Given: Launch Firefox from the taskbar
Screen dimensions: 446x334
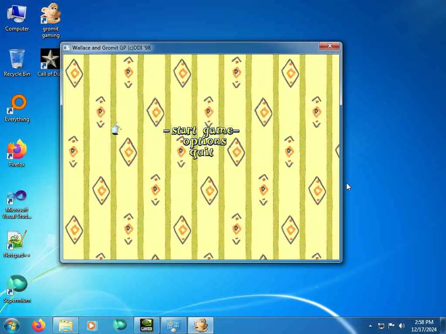Looking at the screenshot, I should [x=39, y=325].
